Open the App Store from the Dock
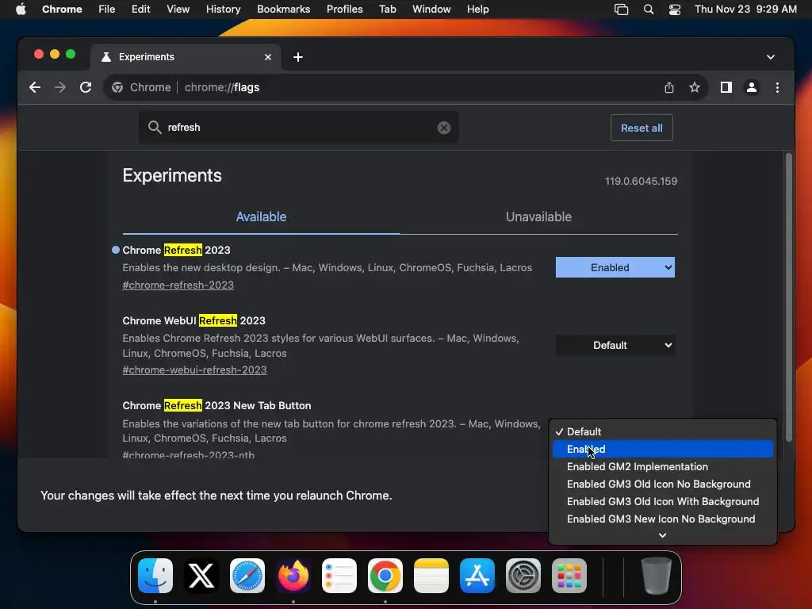Screen dimensions: 812x609 tap(477, 576)
